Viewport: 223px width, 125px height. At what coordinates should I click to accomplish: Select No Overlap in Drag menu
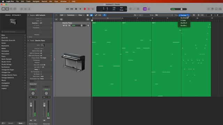[x=184, y=18]
